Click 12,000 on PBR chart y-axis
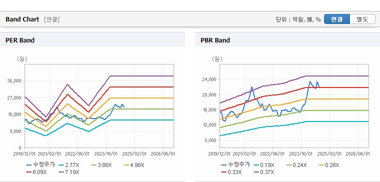This screenshot has height=182, width=380. [210, 125]
